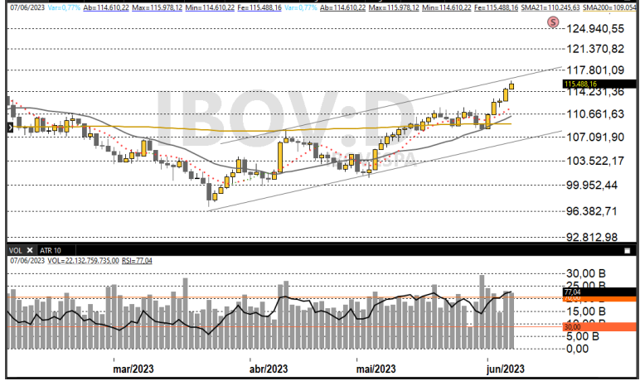Viewport: 640px width, 381px height.
Task: Click the 99.952,44 price axis label
Action: (x=592, y=186)
